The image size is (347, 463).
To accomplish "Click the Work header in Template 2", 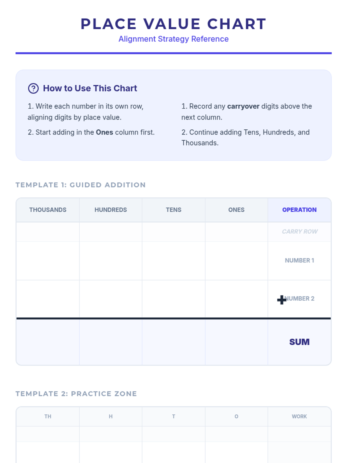I will [x=299, y=416].
